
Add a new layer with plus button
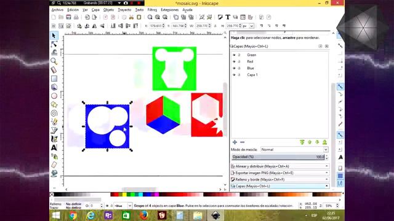[235, 142]
